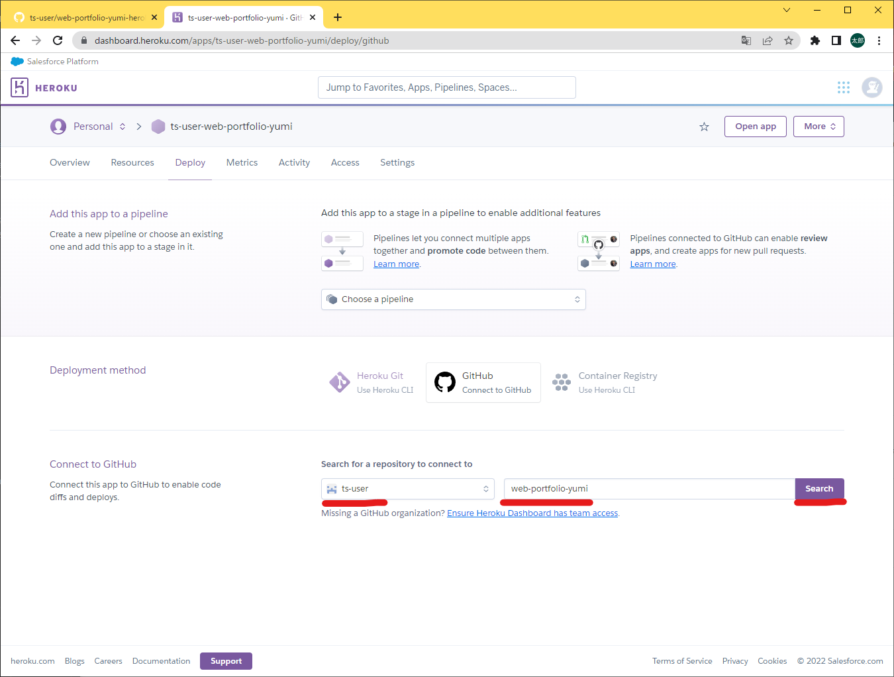The height and width of the screenshot is (677, 894).
Task: Click the Personal account avatar icon
Action: 58,127
